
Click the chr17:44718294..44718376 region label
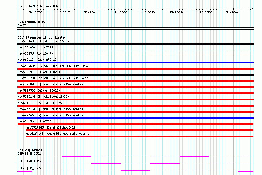tap(39, 6)
